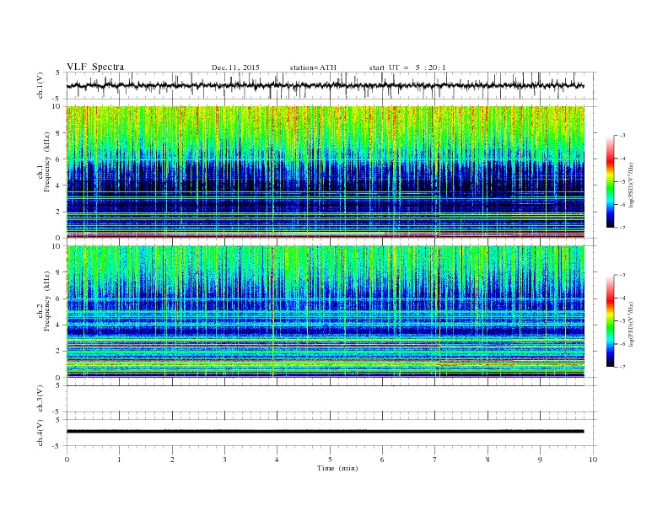The height and width of the screenshot is (516, 668).
Task: Click the color scale bar beside ch.1 spectrogram
Action: (610, 181)
